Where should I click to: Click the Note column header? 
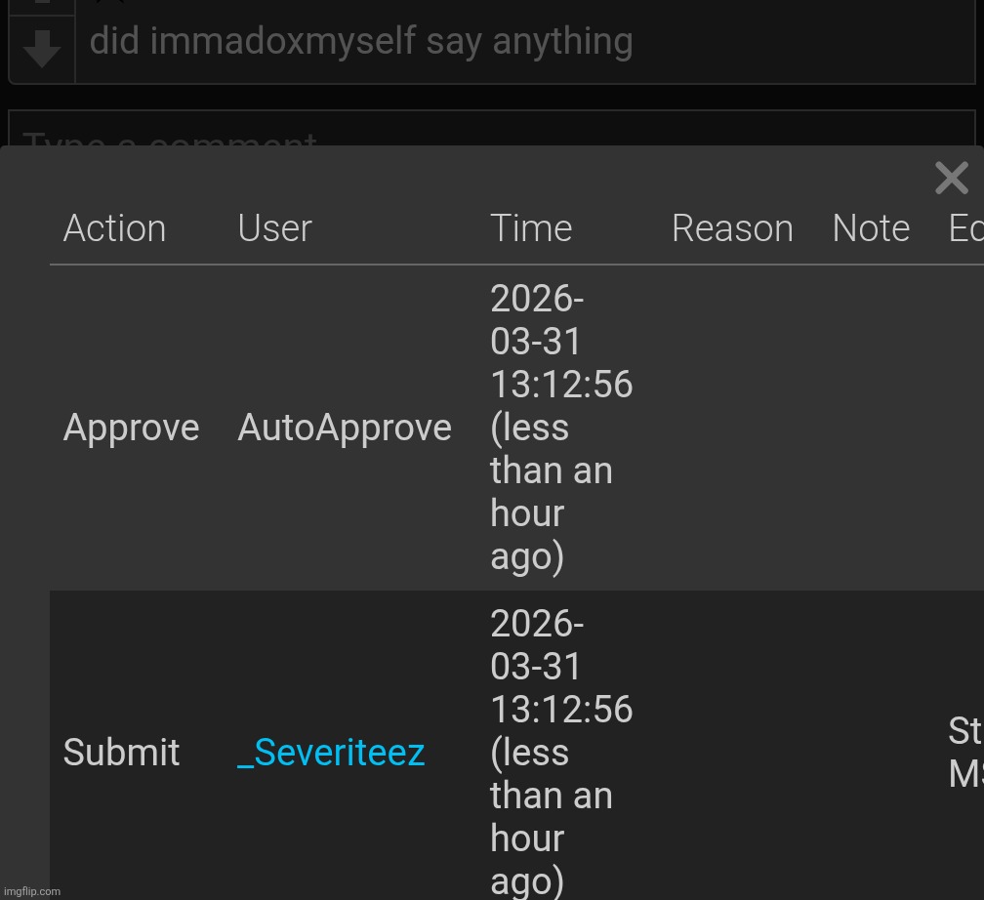coord(871,228)
